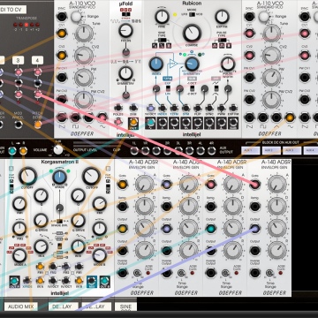Click the Korgasmatron OUT B jack
The width and height of the screenshot is (318, 318).
(104, 280)
